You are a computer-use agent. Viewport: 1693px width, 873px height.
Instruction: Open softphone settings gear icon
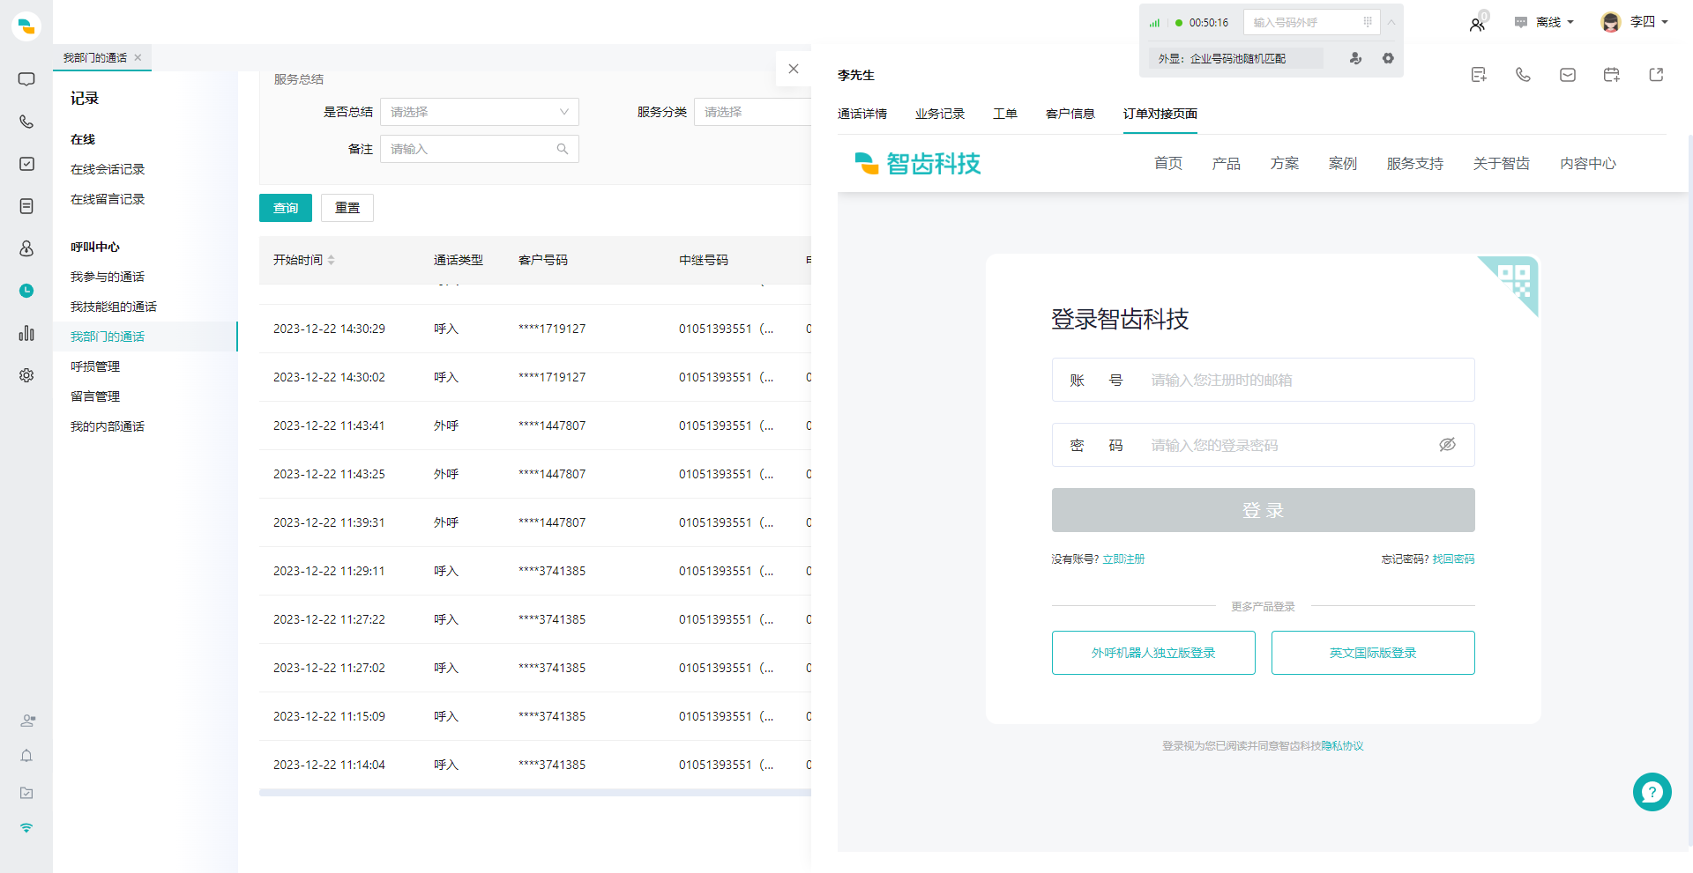(x=1388, y=58)
